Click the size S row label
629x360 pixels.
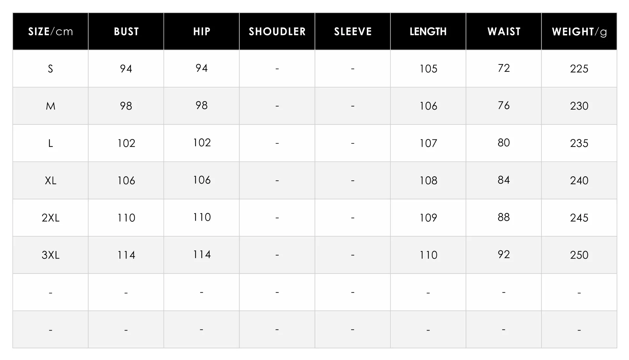click(x=50, y=69)
